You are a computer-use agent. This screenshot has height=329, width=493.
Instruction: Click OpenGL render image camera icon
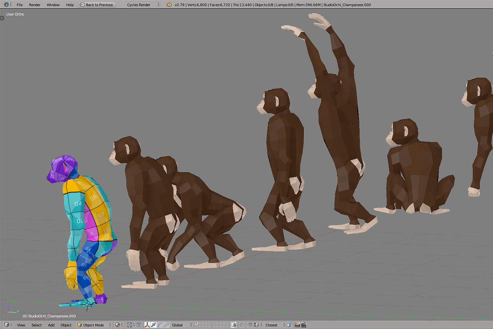pos(297,325)
